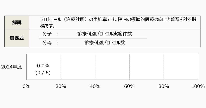The image size is (206, 108).
Task: Click the 0.0% data value
Action: (43, 66)
